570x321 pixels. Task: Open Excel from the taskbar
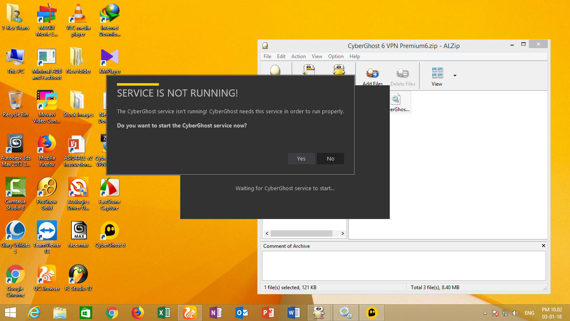(163, 313)
